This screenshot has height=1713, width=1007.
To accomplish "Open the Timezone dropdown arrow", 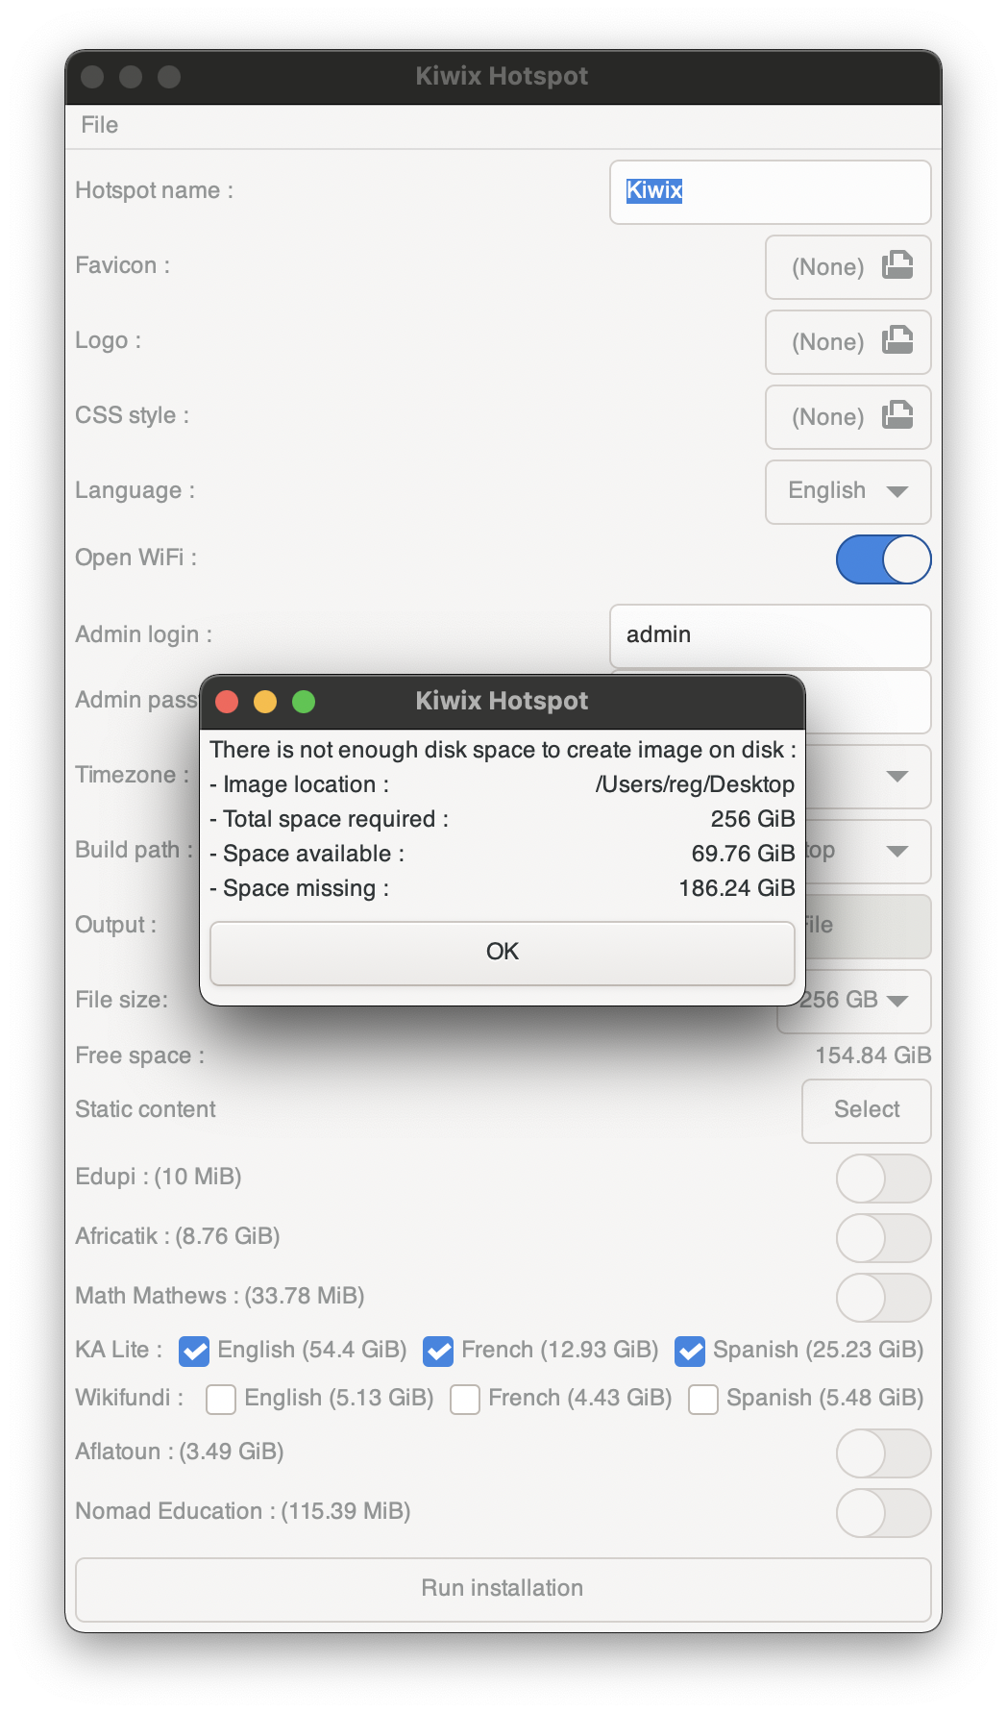I will coord(897,776).
